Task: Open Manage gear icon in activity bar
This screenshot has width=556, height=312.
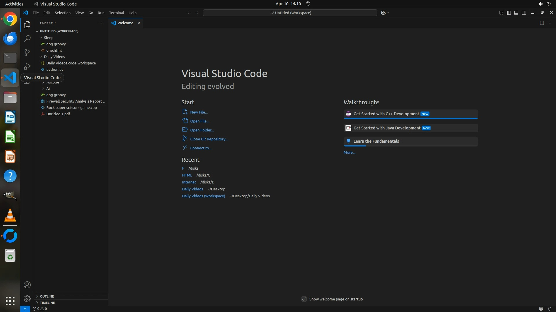Action: [x=27, y=299]
